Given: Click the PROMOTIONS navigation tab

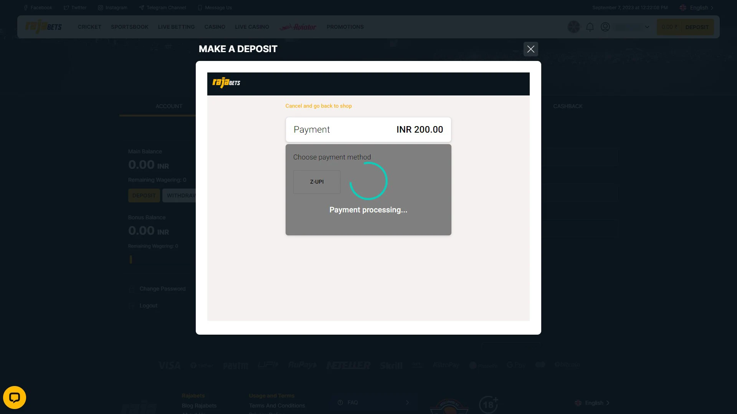Looking at the screenshot, I should click(x=345, y=26).
